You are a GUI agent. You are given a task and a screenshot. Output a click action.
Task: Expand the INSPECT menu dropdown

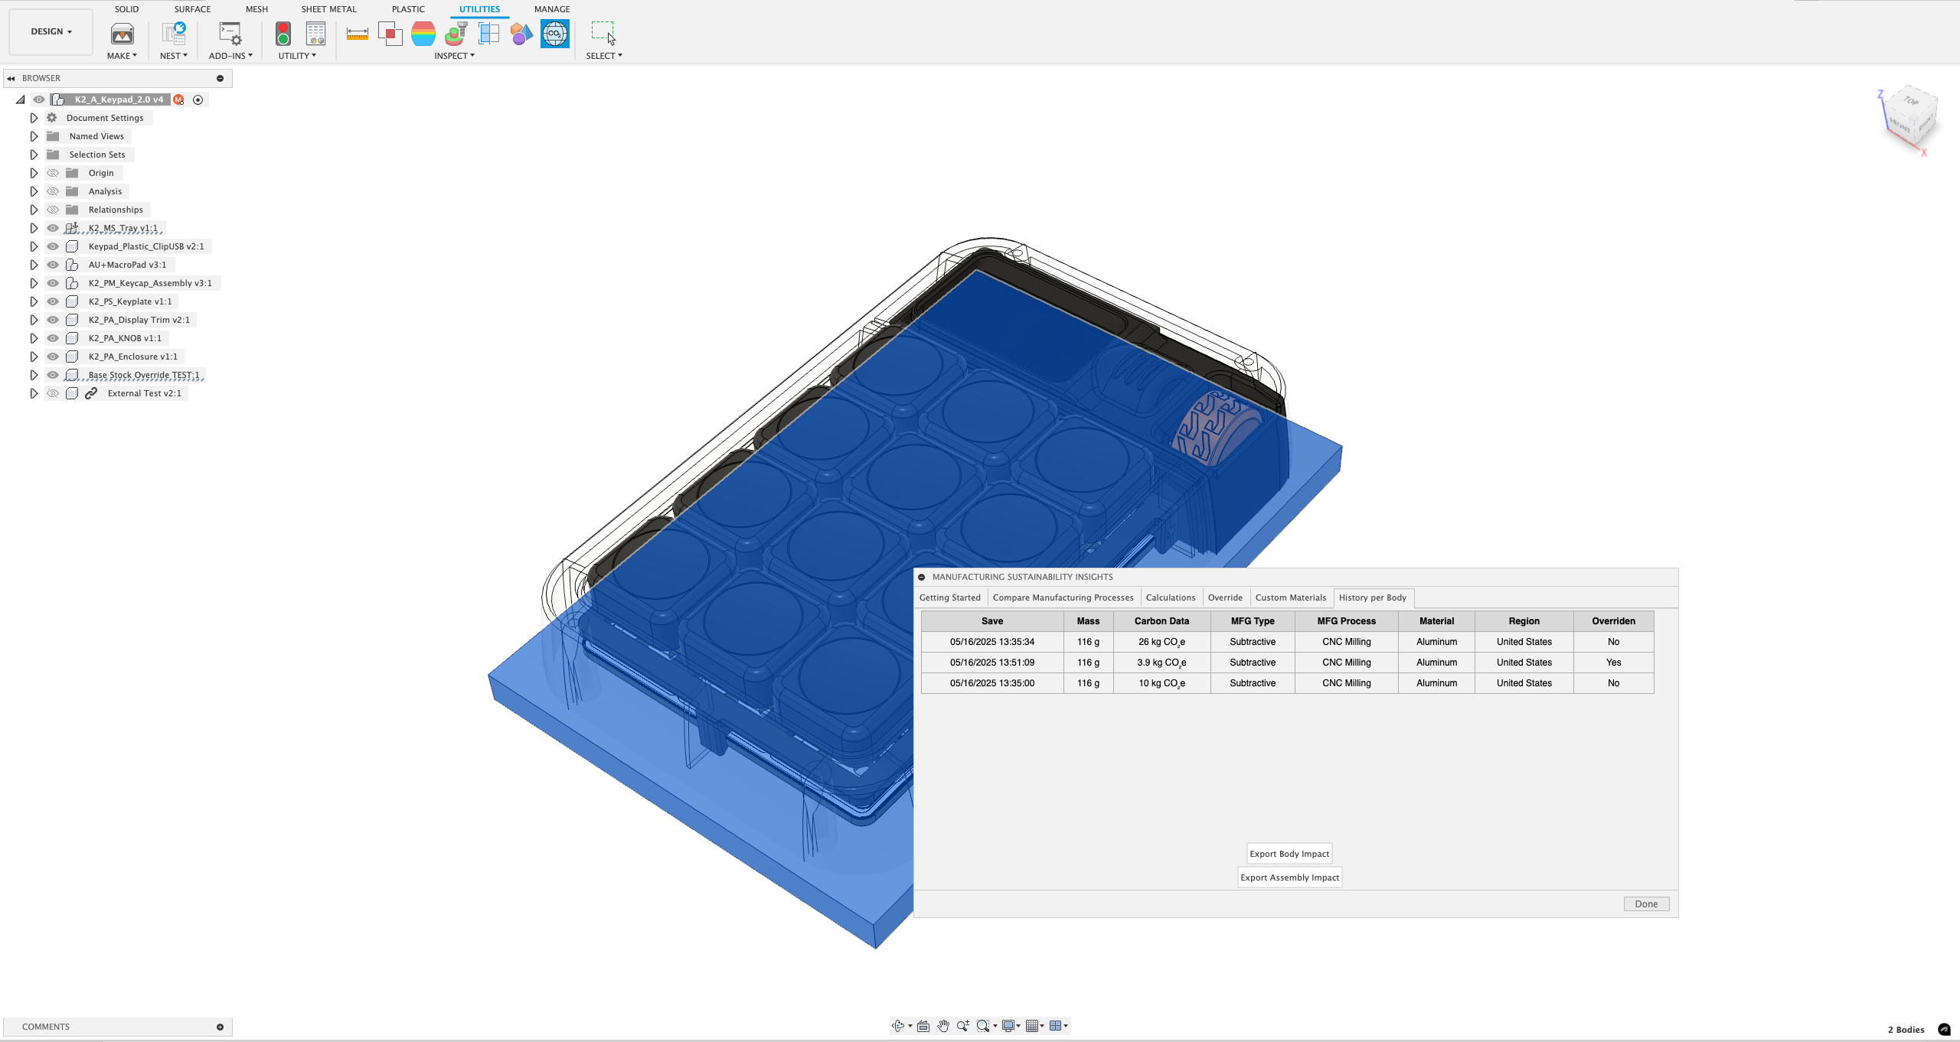[454, 56]
